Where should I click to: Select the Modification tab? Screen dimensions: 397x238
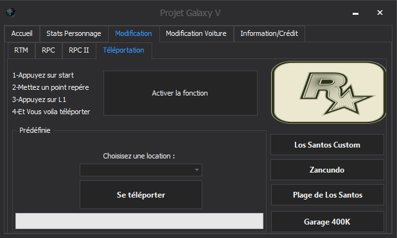click(x=134, y=33)
